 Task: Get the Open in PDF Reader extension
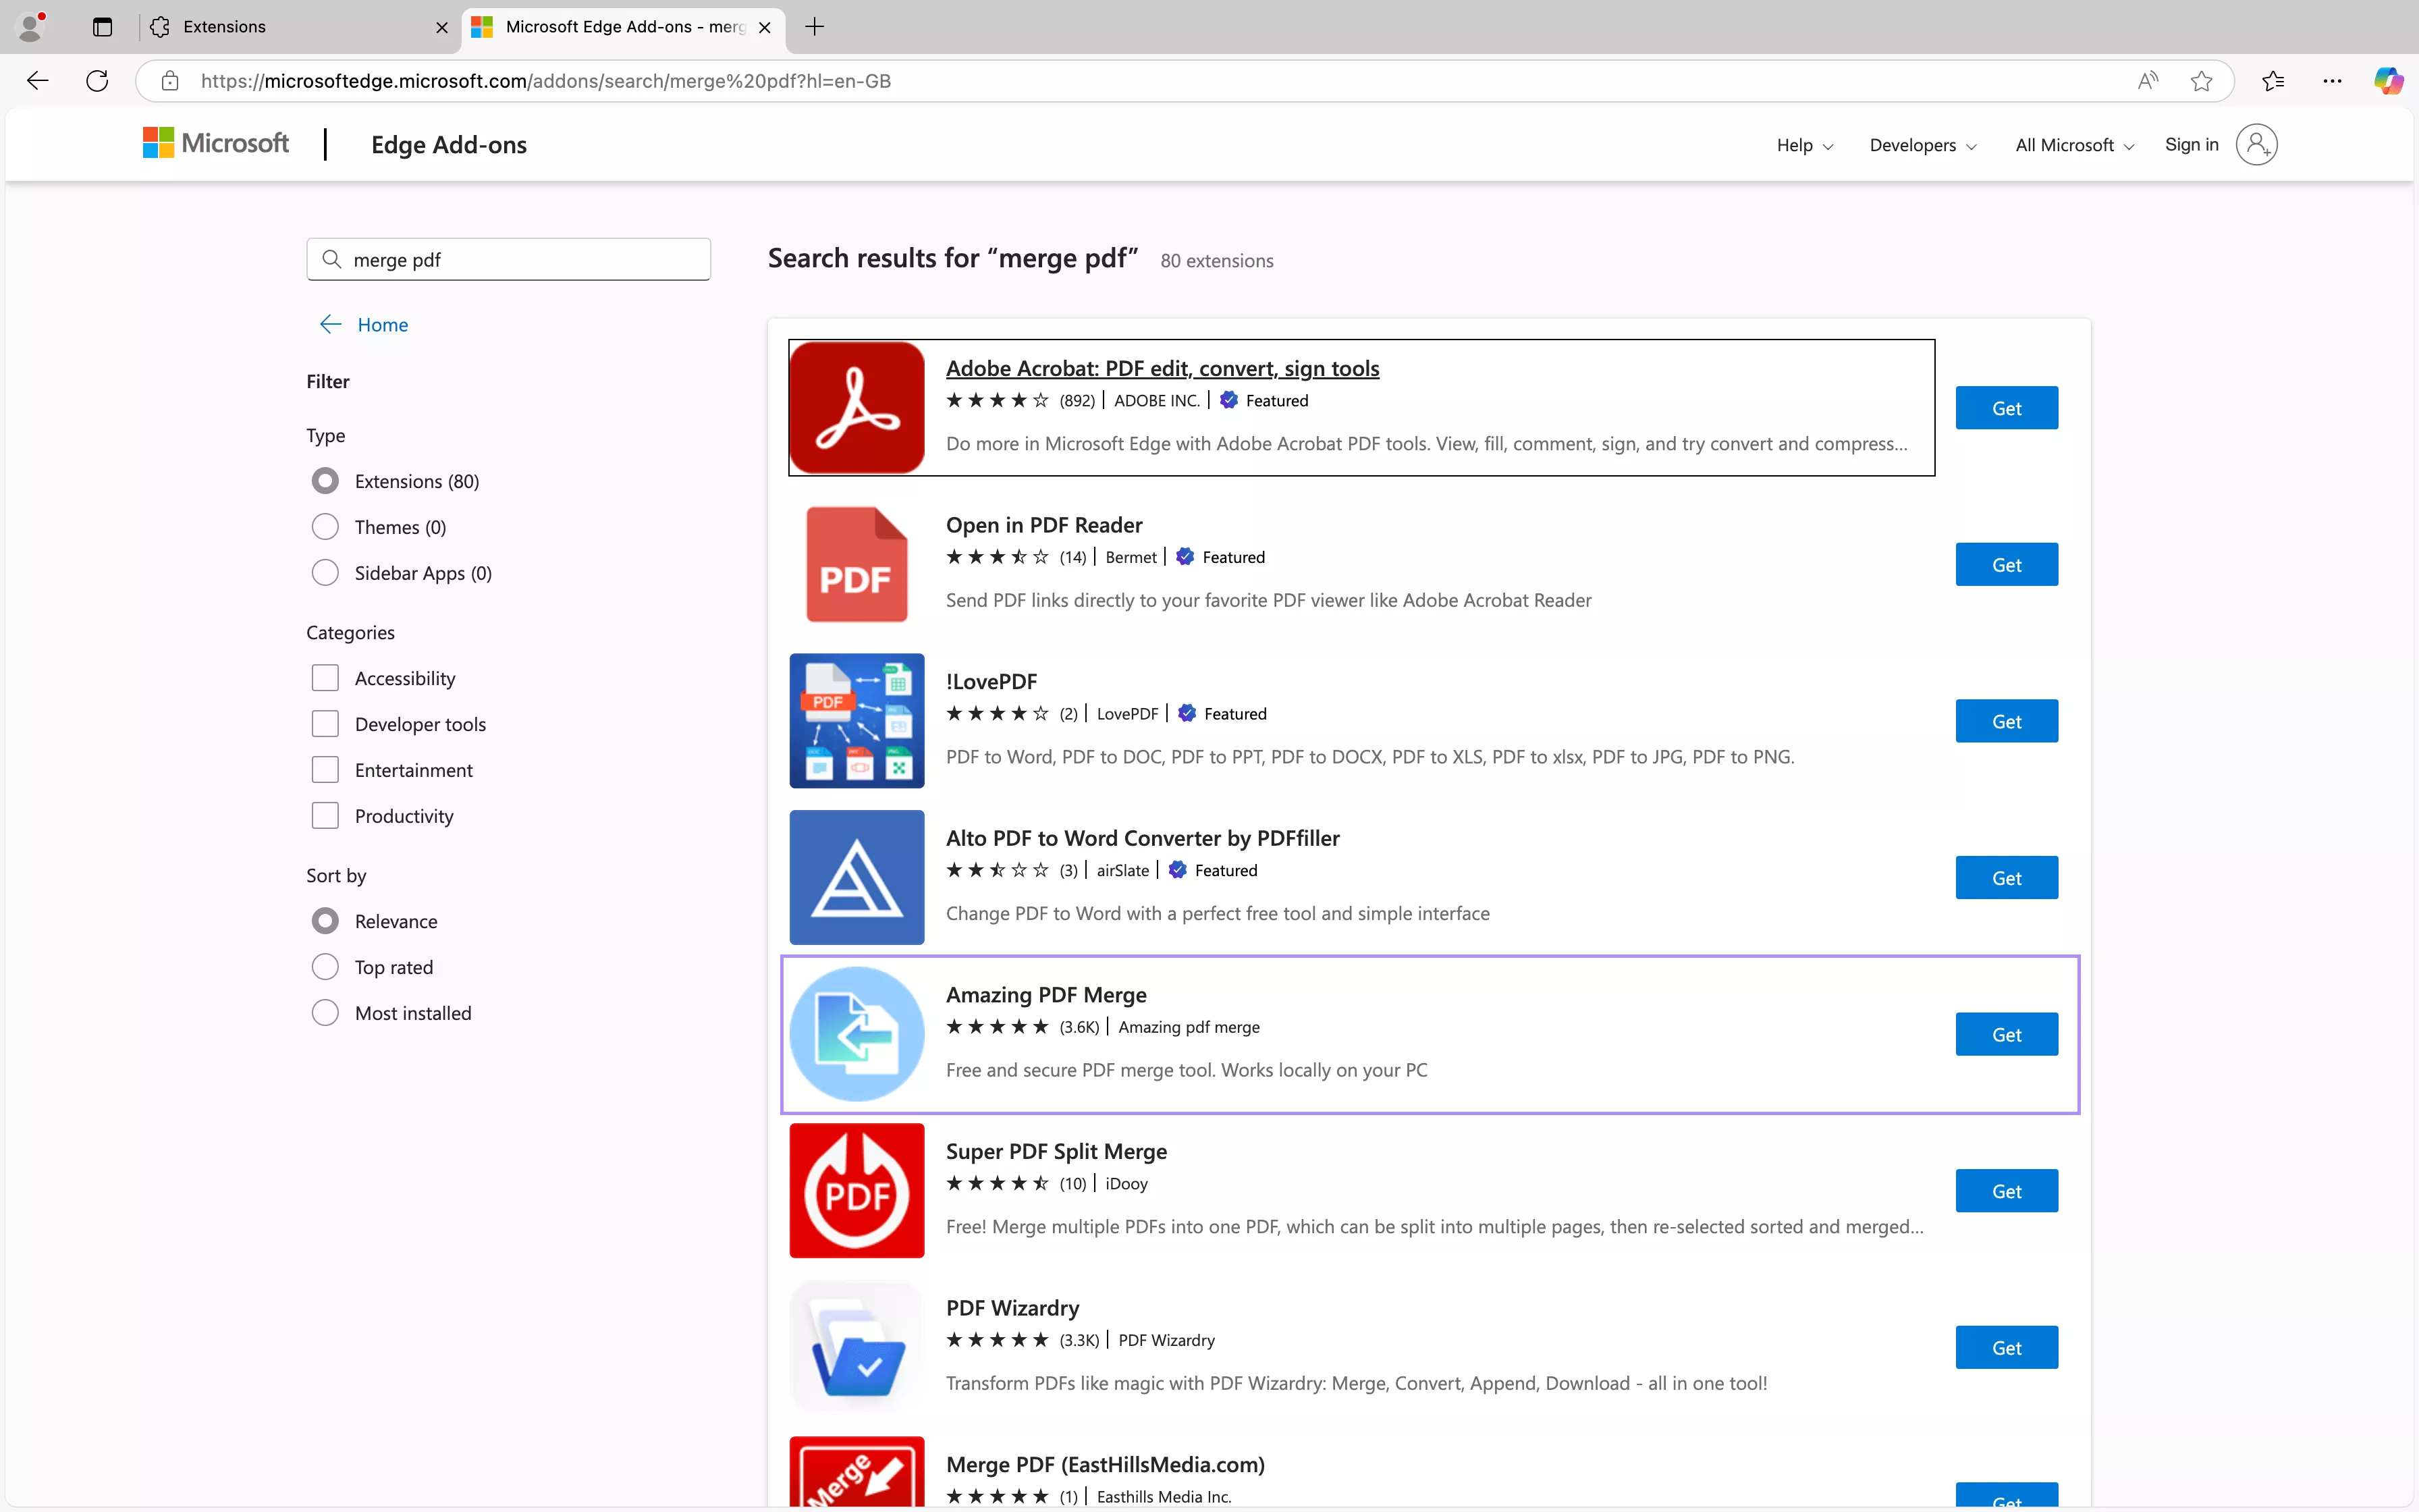(2006, 564)
